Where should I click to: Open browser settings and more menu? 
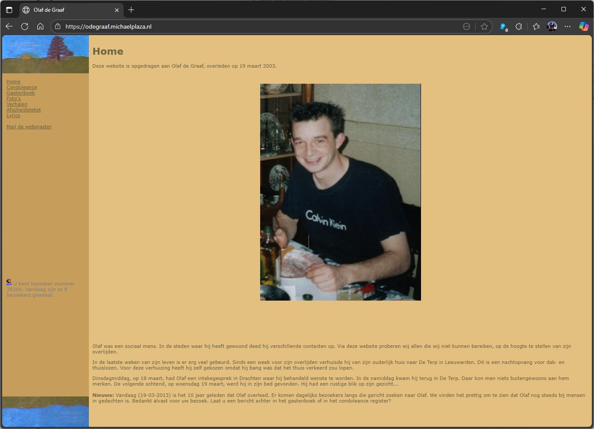coord(568,26)
